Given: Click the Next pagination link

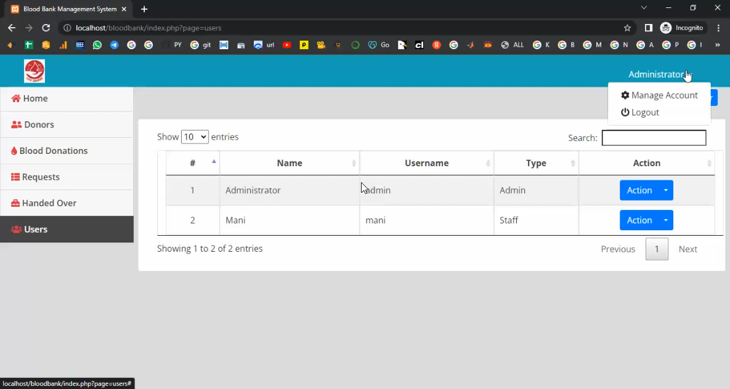Looking at the screenshot, I should click(x=687, y=249).
